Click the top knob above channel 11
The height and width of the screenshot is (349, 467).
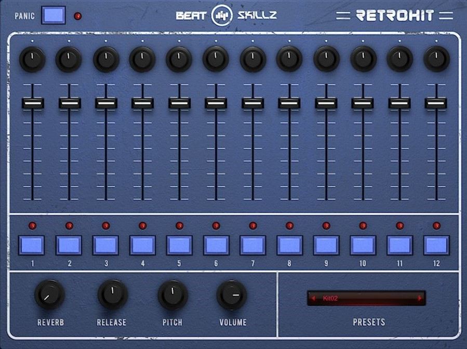point(399,59)
